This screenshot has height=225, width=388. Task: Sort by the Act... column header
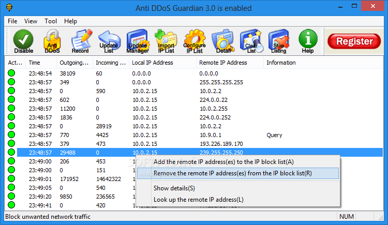15,63
